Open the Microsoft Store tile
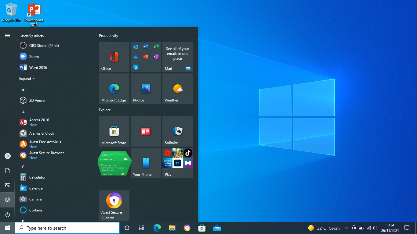Image resolution: width=417 pixels, height=234 pixels. [114, 131]
